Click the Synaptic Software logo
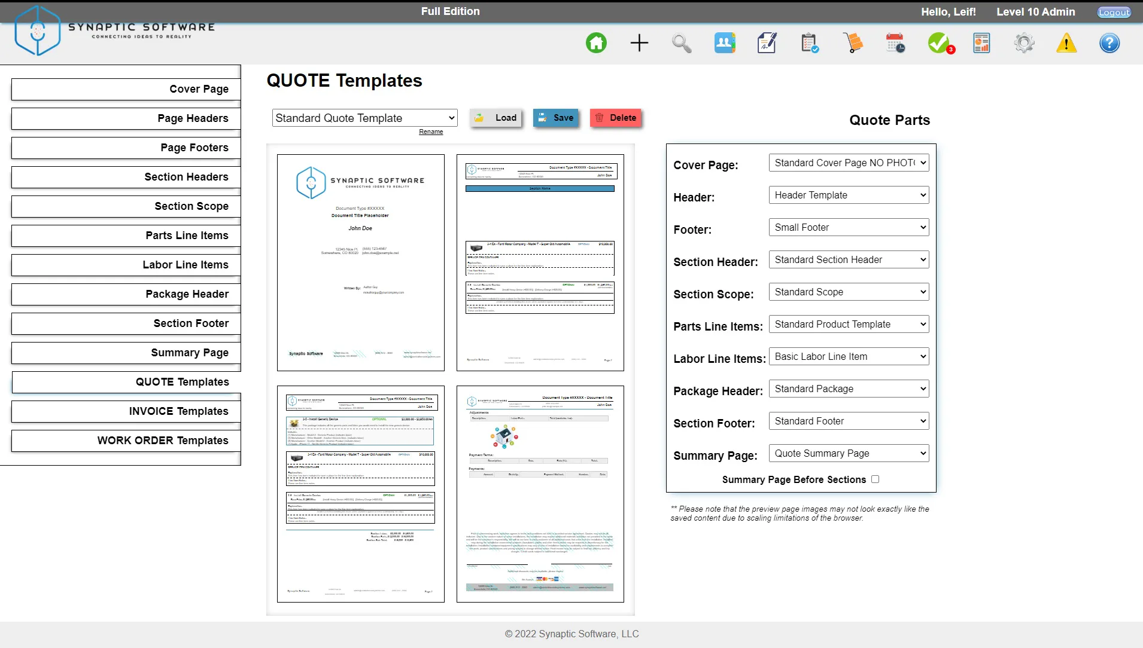The width and height of the screenshot is (1143, 648). click(114, 31)
